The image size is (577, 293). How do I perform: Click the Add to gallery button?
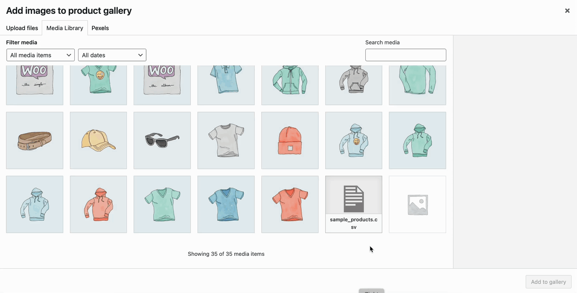coord(548,281)
